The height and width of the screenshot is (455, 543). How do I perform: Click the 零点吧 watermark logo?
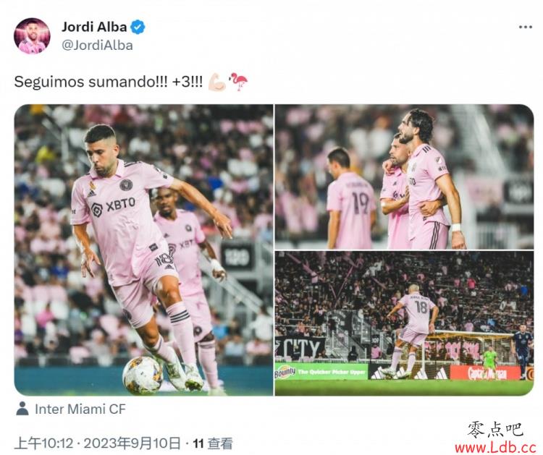(x=495, y=430)
